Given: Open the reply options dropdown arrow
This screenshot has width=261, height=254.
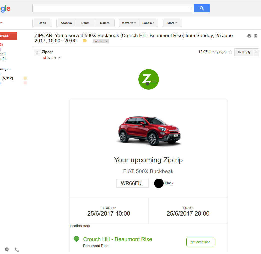Looking at the screenshot, I should click(x=256, y=52).
